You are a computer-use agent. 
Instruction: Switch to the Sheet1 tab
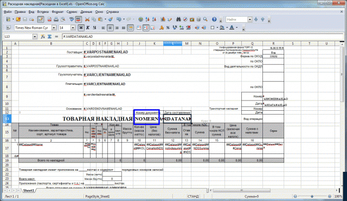[x=29, y=190]
